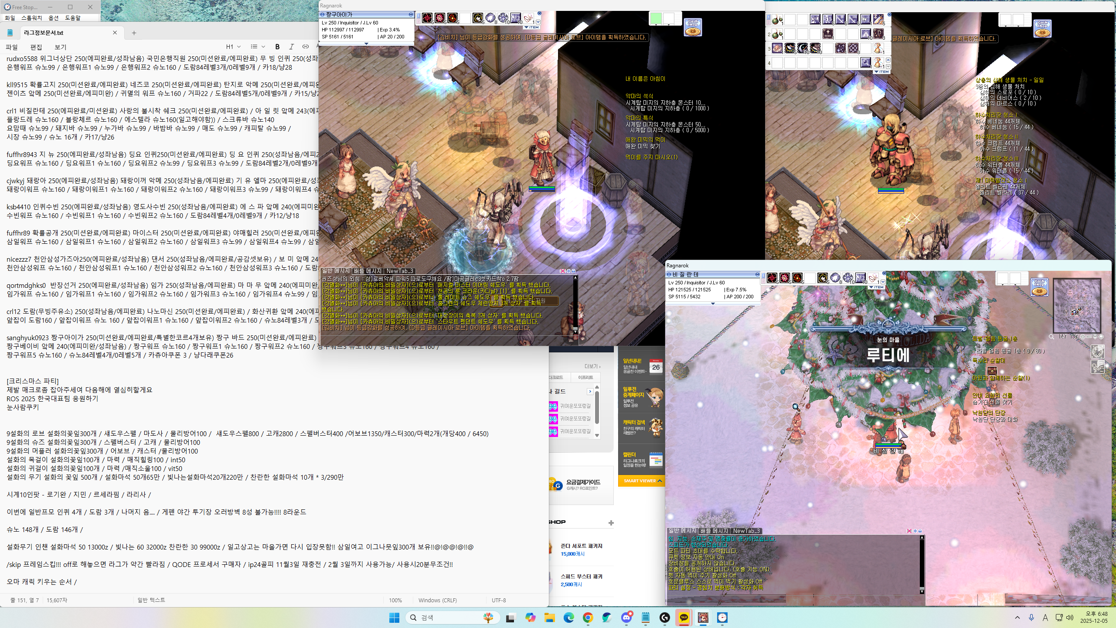Screen dimensions: 1116x628
Task: Select the NewTab_3 tab in Lutie chat
Action: tap(746, 531)
